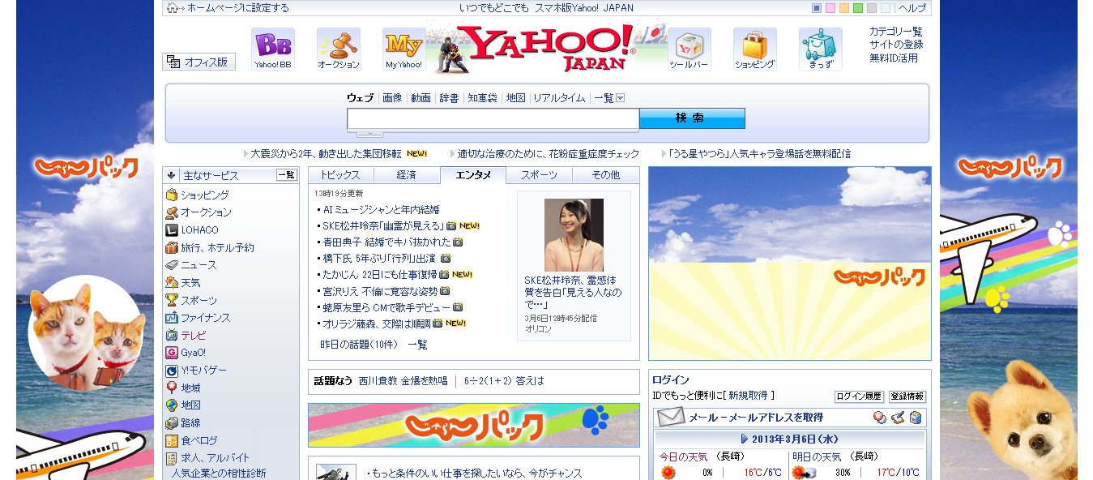Click the home icon beside ホームページに設定する
Viewport: 1093px width, 480px height.
click(x=173, y=8)
